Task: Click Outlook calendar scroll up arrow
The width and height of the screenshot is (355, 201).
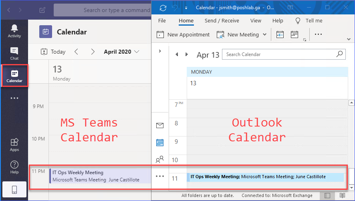Action: point(351,103)
